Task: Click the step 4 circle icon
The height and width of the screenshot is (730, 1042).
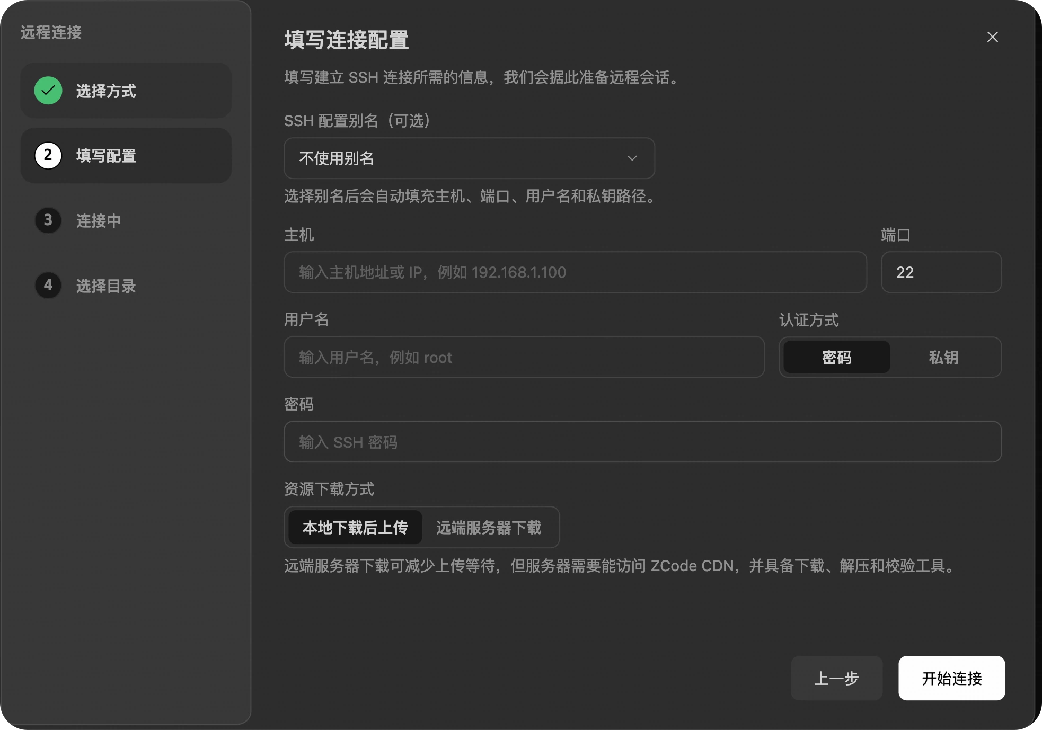Action: (48, 285)
